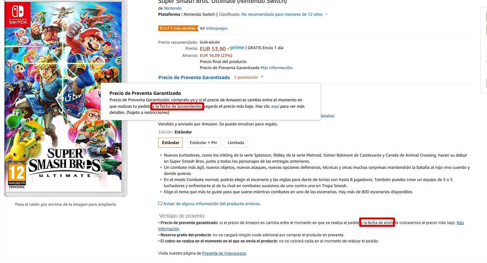Click the prime logo beside the price
This screenshot has width=487, height=263.
236,48
